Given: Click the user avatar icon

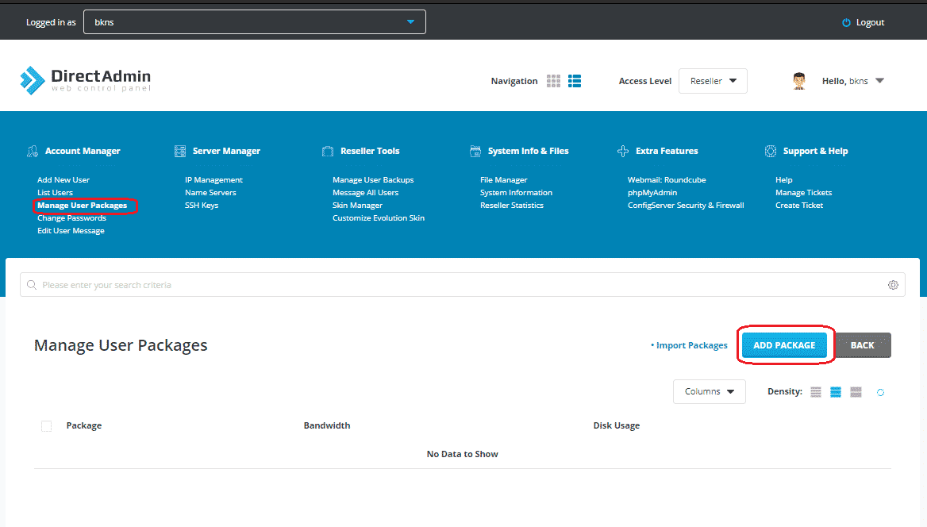Looking at the screenshot, I should (x=799, y=81).
